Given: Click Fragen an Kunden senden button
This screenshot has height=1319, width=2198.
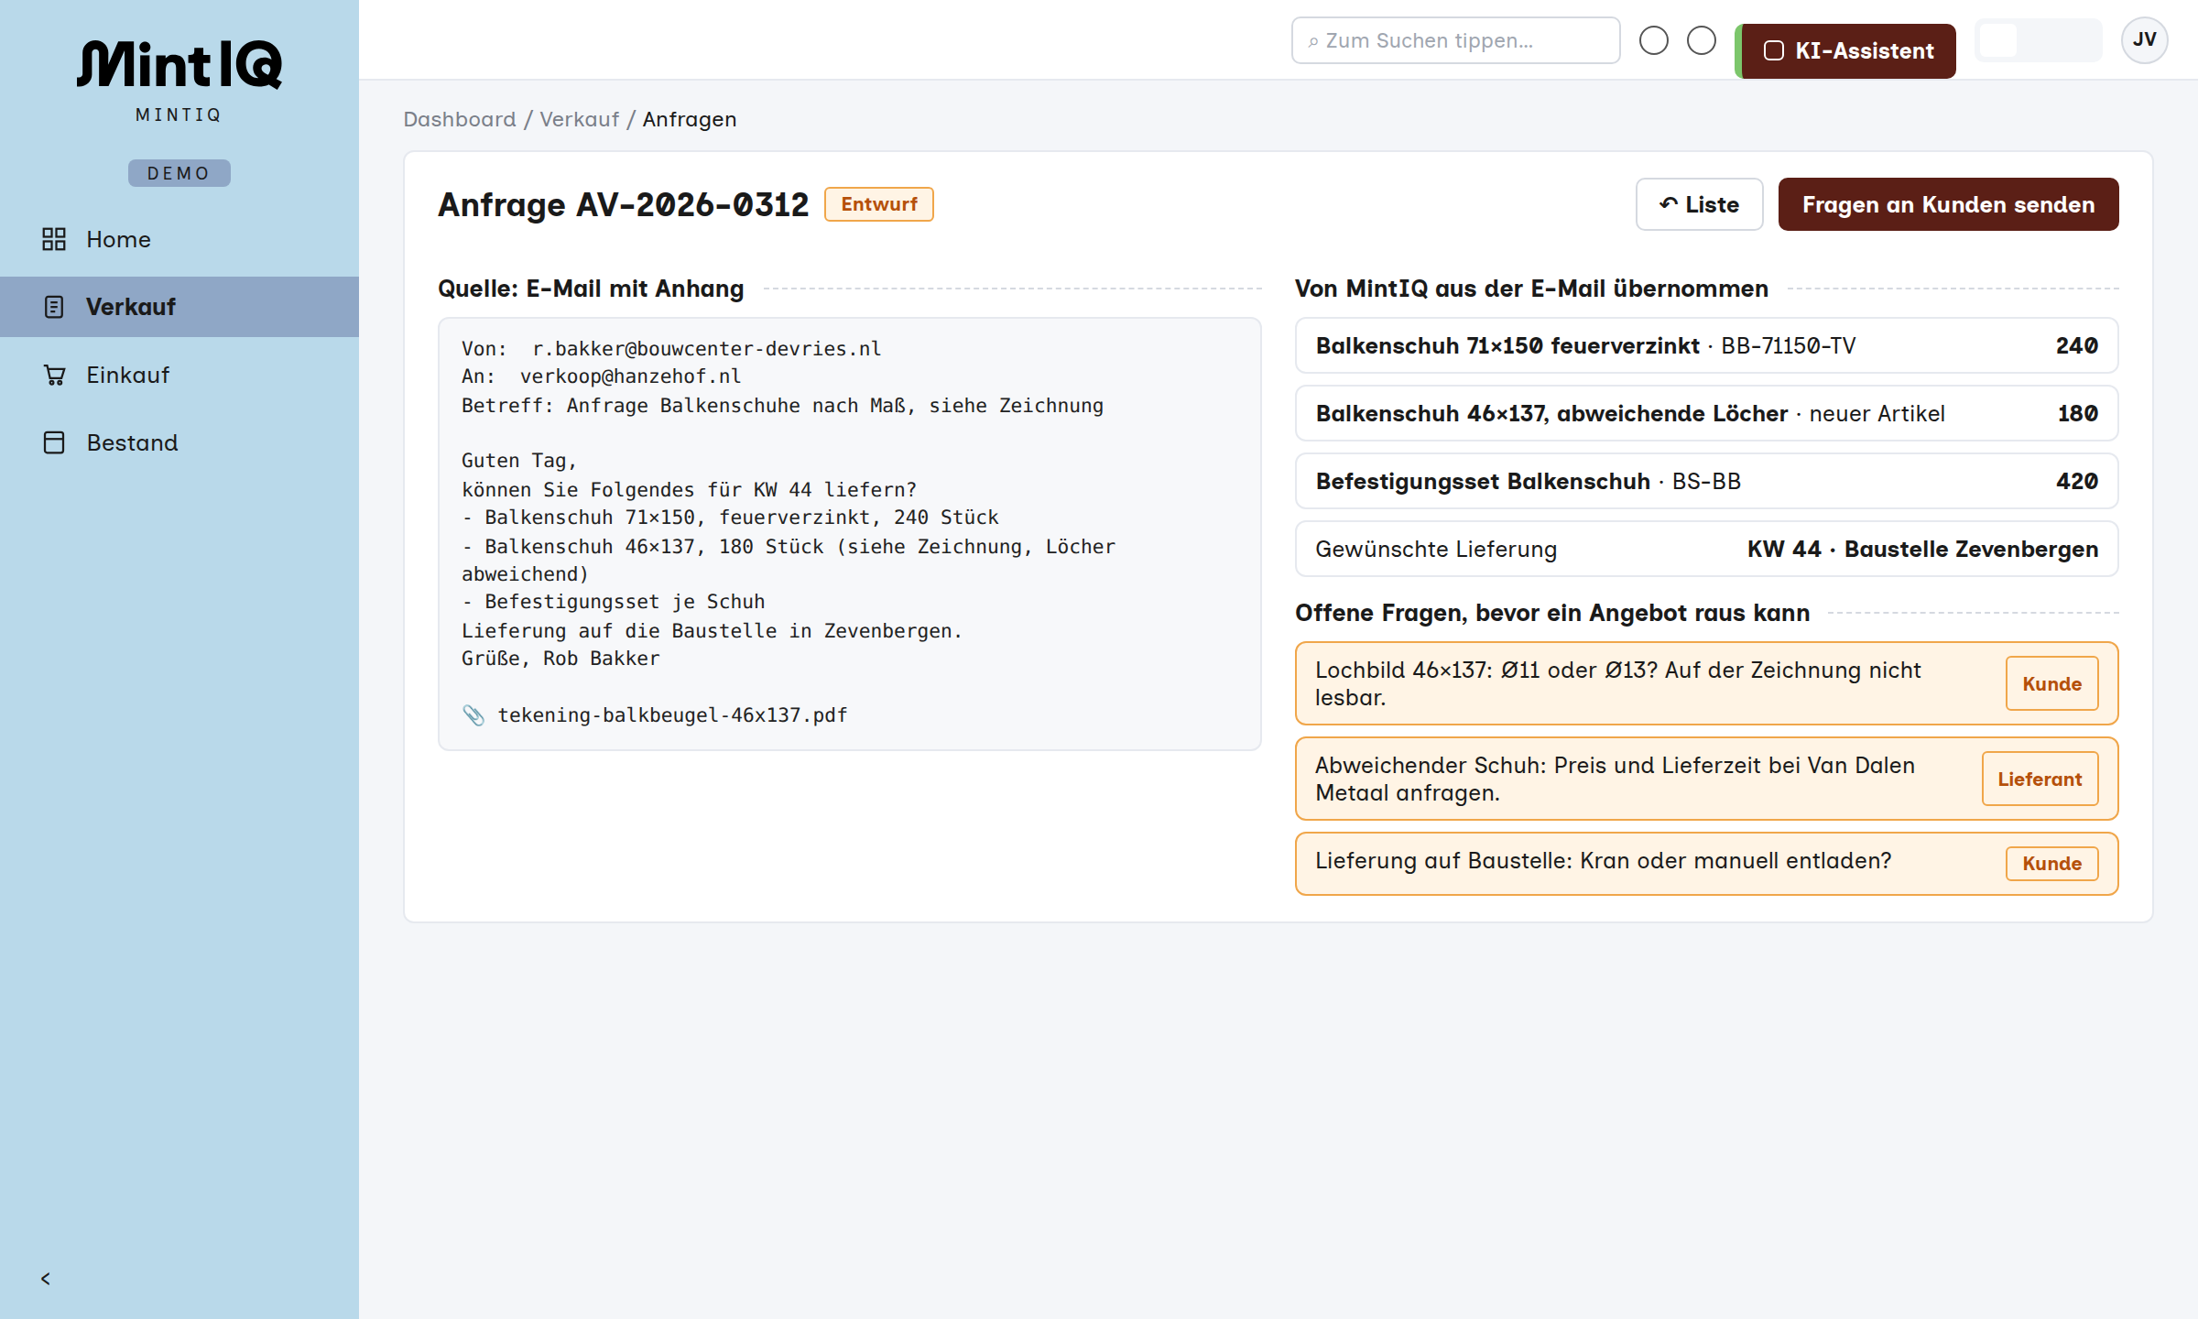Looking at the screenshot, I should pyautogui.click(x=1948, y=204).
